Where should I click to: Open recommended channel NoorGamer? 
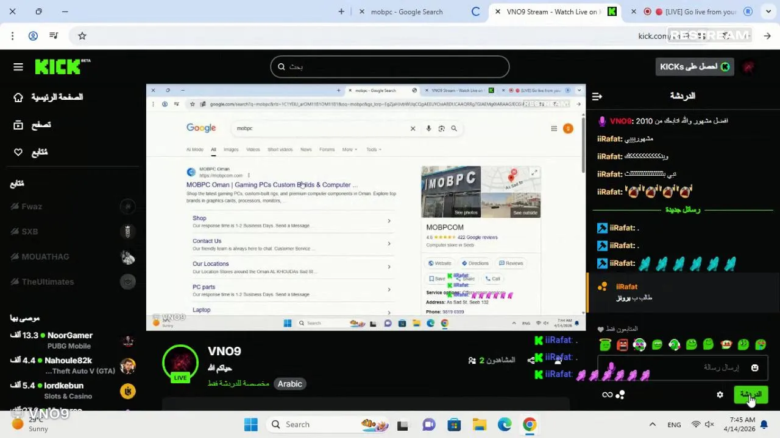pyautogui.click(x=72, y=341)
